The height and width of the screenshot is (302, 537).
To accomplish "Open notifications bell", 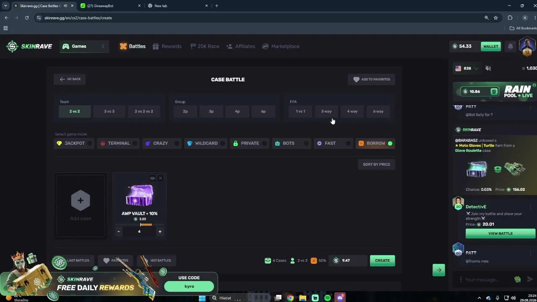I will pos(510,46).
